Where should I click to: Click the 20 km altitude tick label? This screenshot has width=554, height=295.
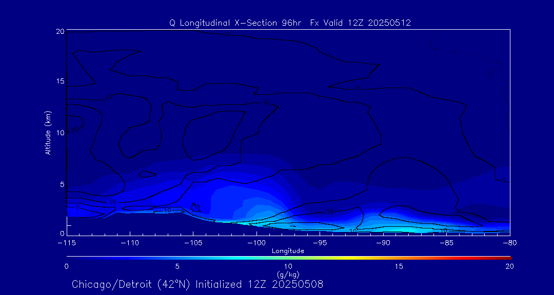coord(59,31)
